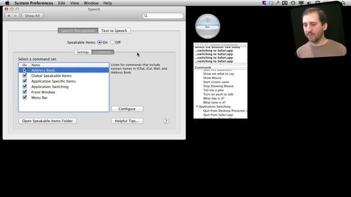The height and width of the screenshot is (197, 351).
Task: Open the speech feedback window's bottom arrow
Action: (208, 37)
